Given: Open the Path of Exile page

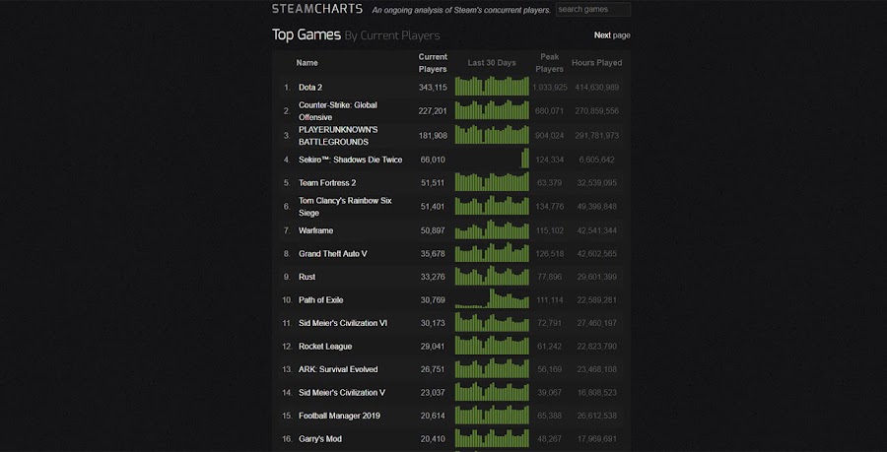Looking at the screenshot, I should point(320,300).
